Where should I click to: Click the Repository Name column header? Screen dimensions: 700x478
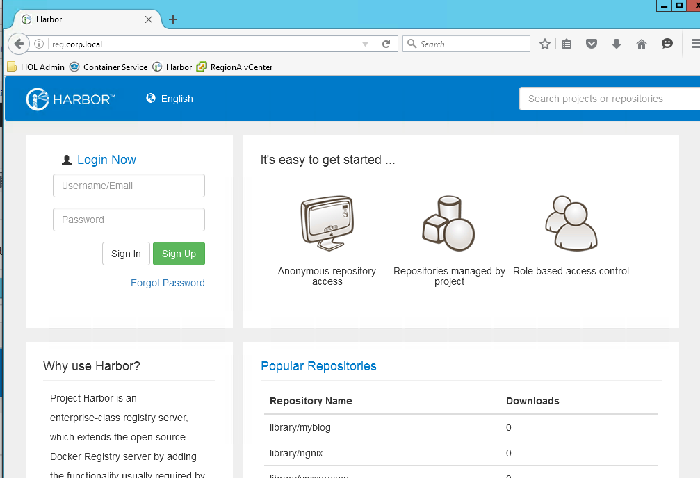coord(311,401)
